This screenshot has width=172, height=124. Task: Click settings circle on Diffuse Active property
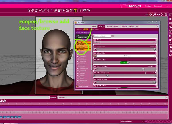155,60
